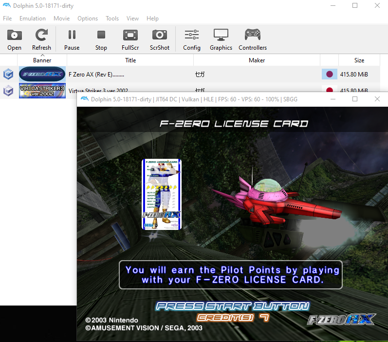Viewport: 388px width, 342px height.
Task: Minimize the main Dolphin window
Action: pyautogui.click(x=333, y=5)
